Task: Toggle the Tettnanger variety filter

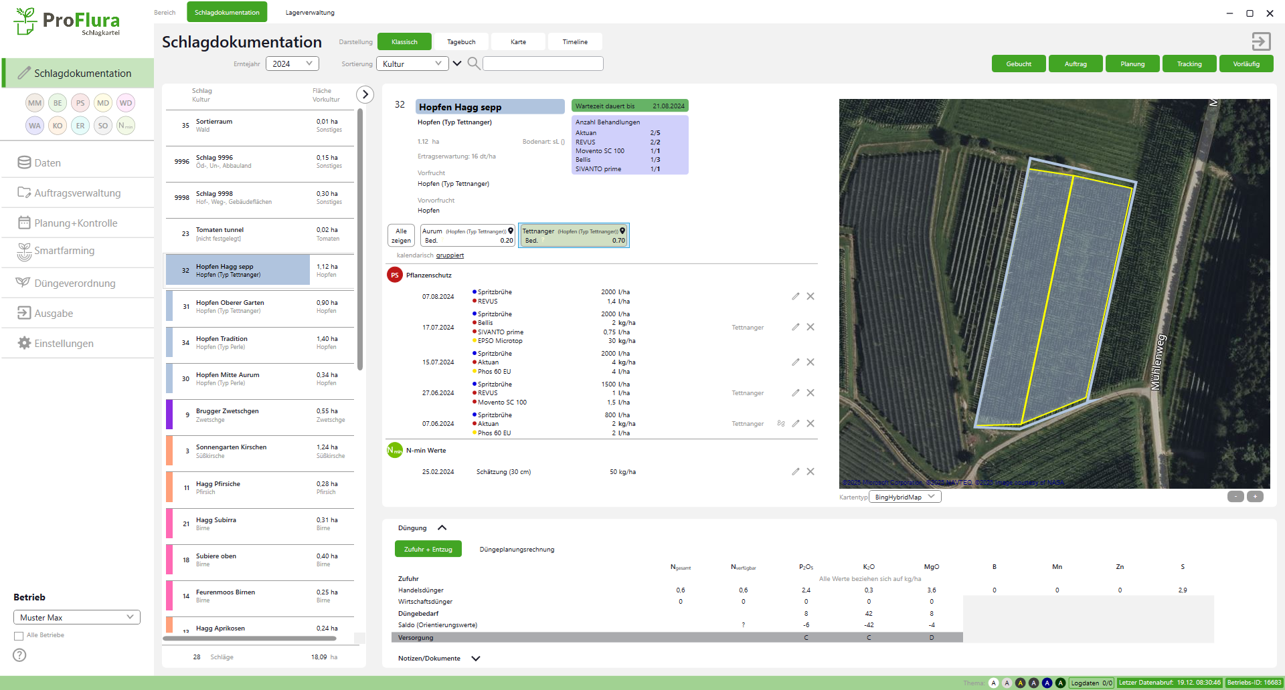Action: click(x=574, y=235)
